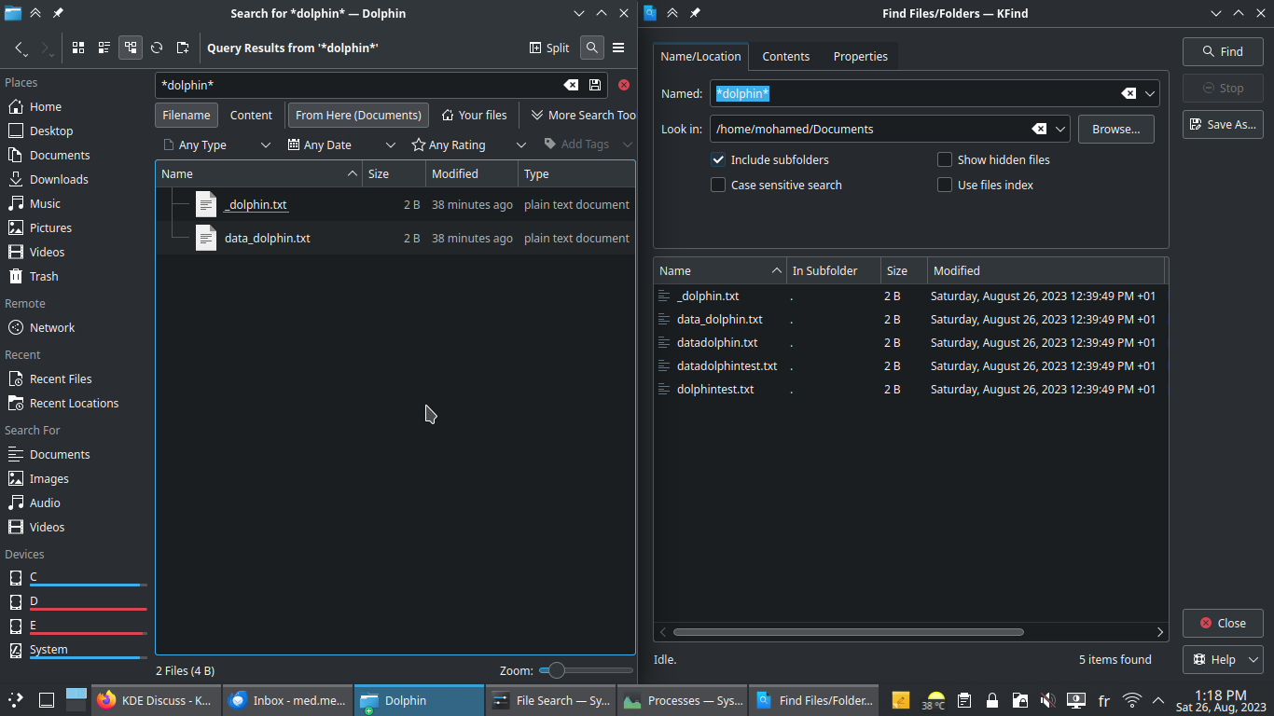The image size is (1274, 716).
Task: Click the New Tab icon in Dolphin toolbar
Action: (x=183, y=48)
